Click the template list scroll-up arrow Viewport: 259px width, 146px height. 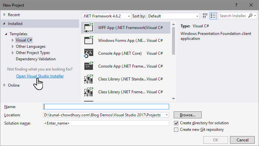[x=173, y=24]
